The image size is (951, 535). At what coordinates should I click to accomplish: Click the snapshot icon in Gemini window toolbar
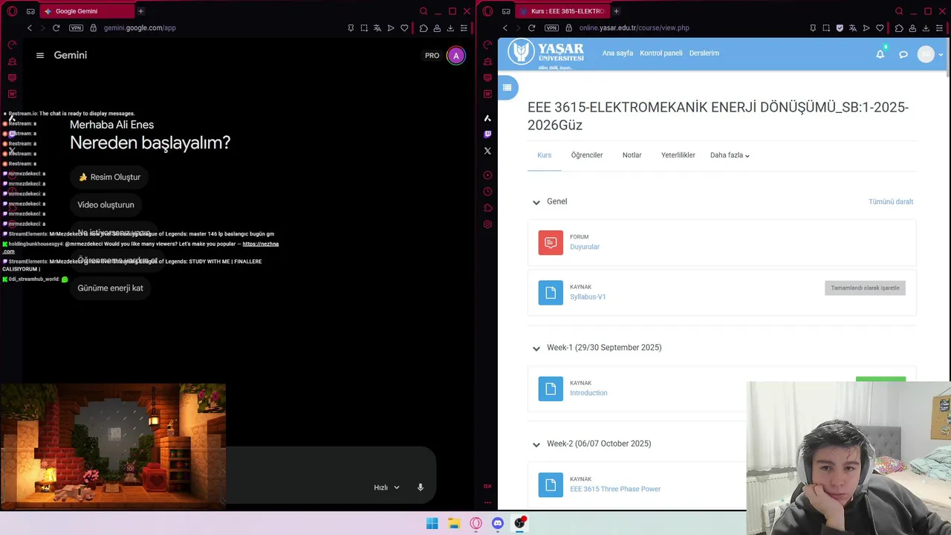pos(364,27)
